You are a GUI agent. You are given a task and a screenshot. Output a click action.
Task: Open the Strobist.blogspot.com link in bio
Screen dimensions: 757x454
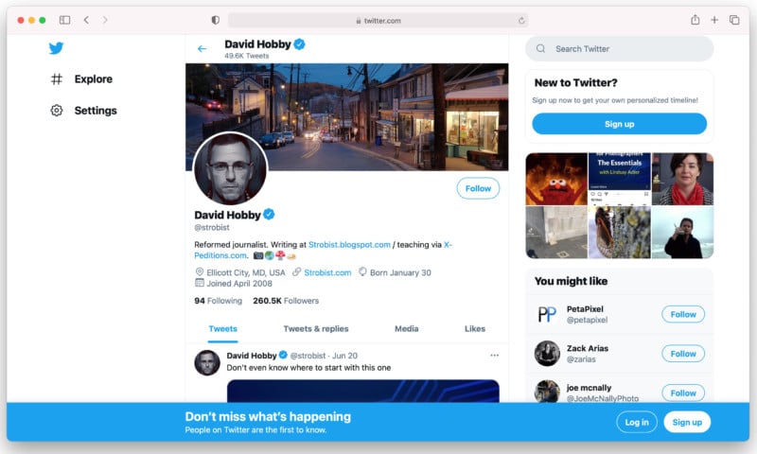click(349, 244)
